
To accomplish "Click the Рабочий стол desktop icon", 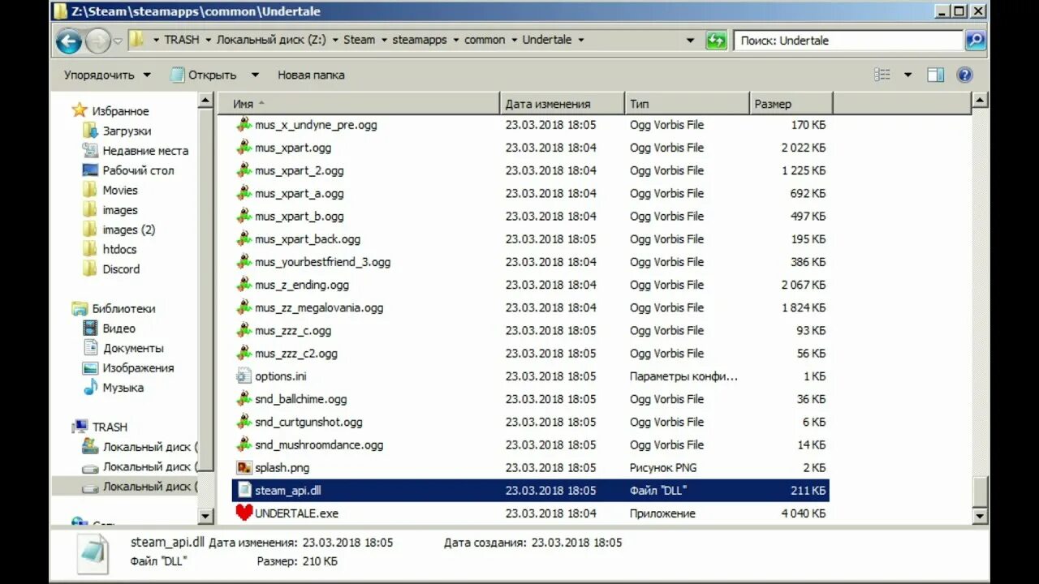I will [x=90, y=170].
